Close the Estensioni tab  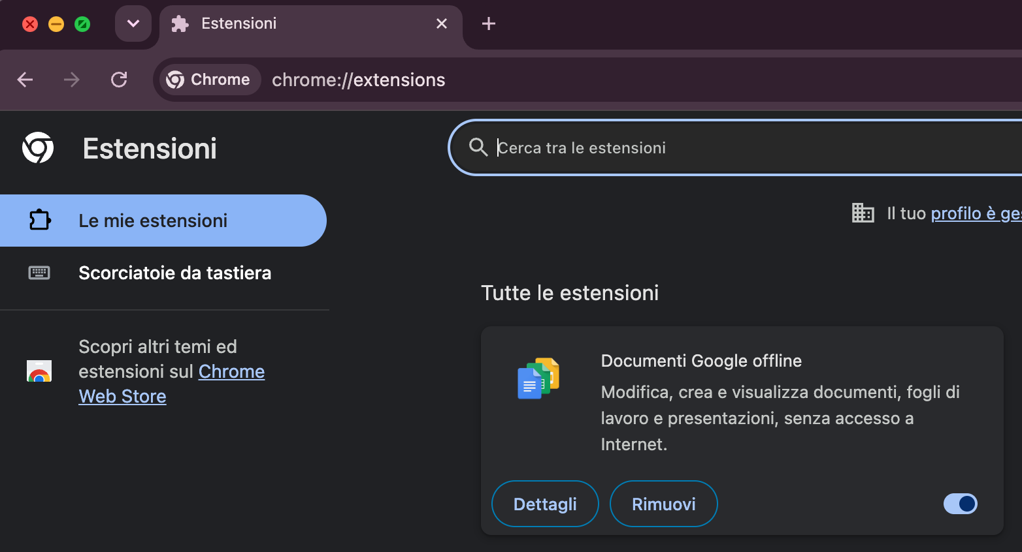(x=442, y=23)
